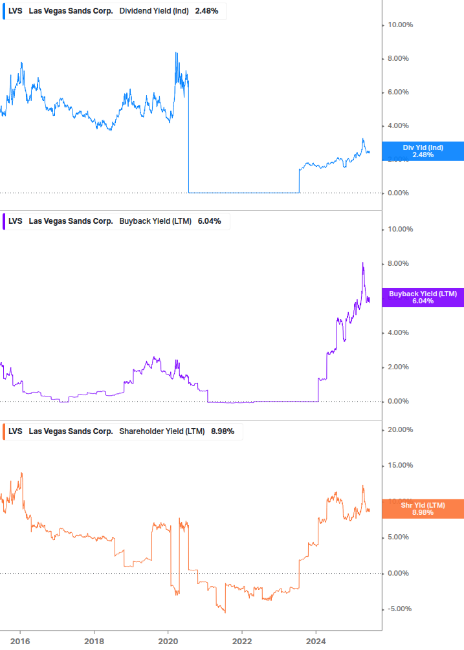Click the LVS ticker in the Shareholder Yield legend
The width and height of the screenshot is (464, 650).
[16, 431]
